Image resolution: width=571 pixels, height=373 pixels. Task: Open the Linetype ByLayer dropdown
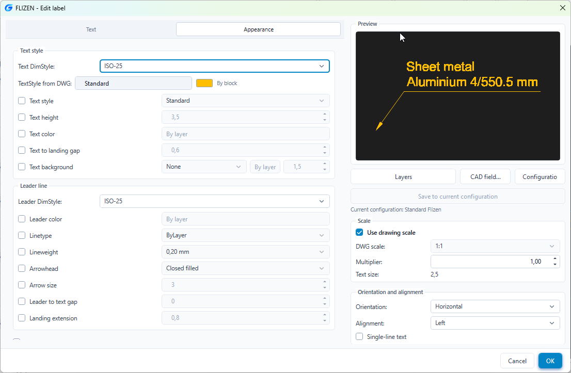pyautogui.click(x=245, y=235)
